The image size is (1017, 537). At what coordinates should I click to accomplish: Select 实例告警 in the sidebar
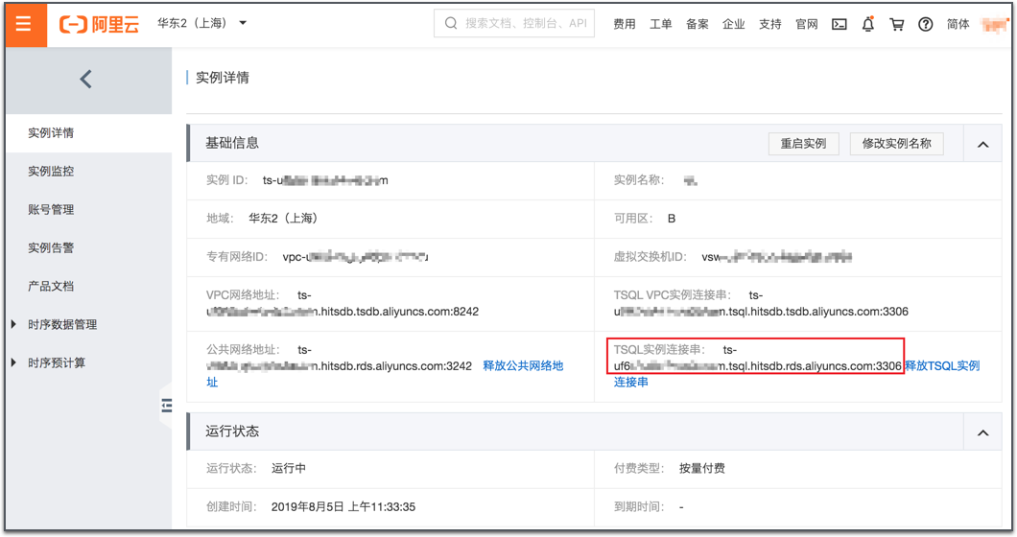88,247
